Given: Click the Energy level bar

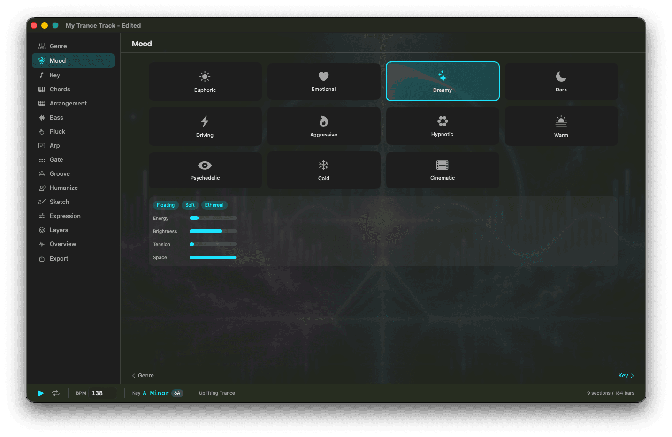Looking at the screenshot, I should [213, 218].
